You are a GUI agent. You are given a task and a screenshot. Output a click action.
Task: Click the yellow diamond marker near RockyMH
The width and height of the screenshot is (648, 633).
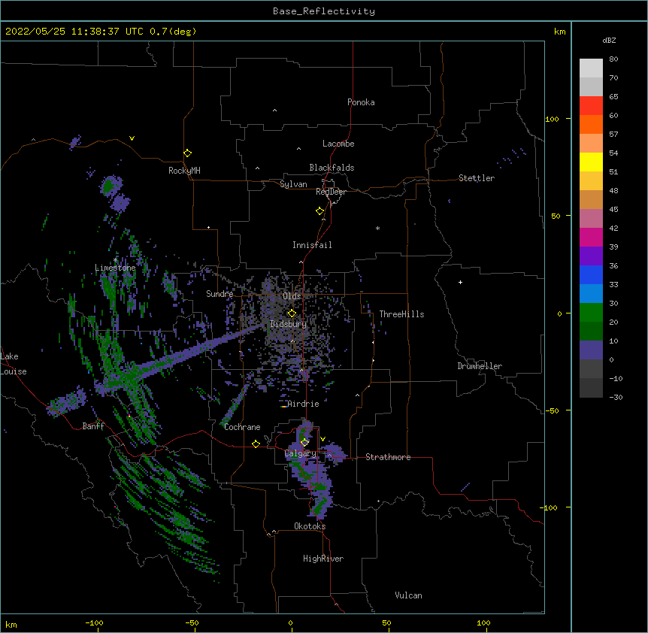188,153
